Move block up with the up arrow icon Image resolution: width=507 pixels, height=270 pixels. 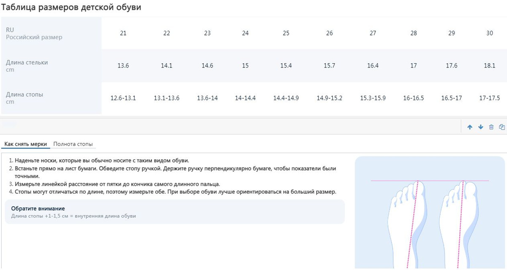click(470, 127)
